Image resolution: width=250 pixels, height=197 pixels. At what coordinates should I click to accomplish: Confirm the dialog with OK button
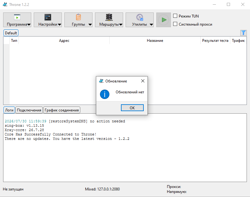(x=132, y=108)
